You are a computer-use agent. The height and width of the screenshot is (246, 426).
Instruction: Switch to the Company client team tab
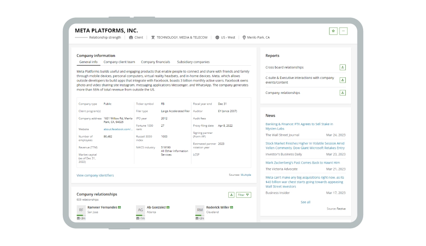(119, 62)
